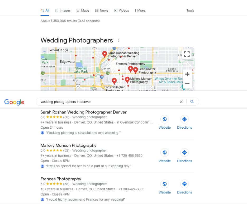This screenshot has width=247, height=204.
Task: Click the Sarah Roshan map pin
Action: [x=104, y=54]
